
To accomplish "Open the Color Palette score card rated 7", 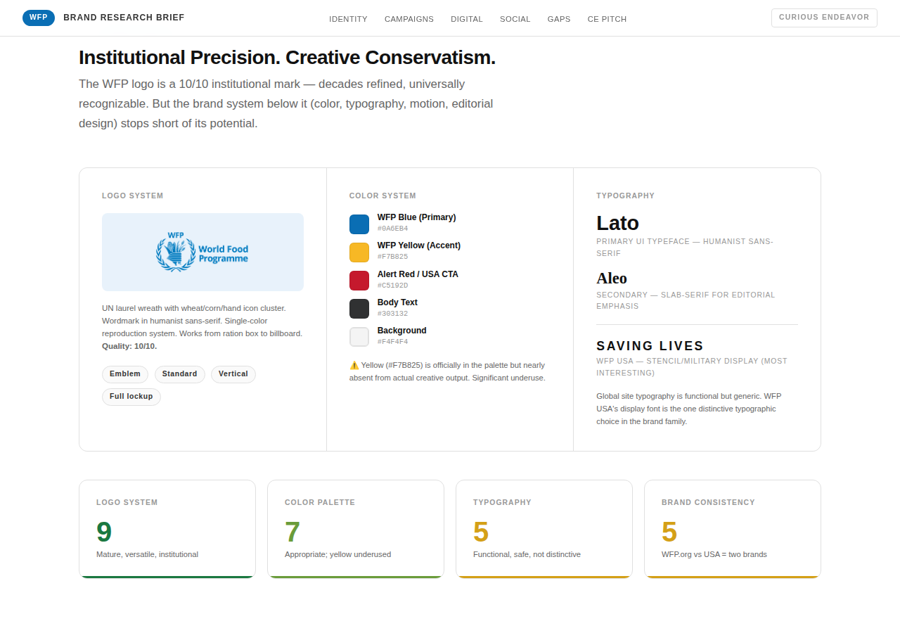I will pos(356,529).
